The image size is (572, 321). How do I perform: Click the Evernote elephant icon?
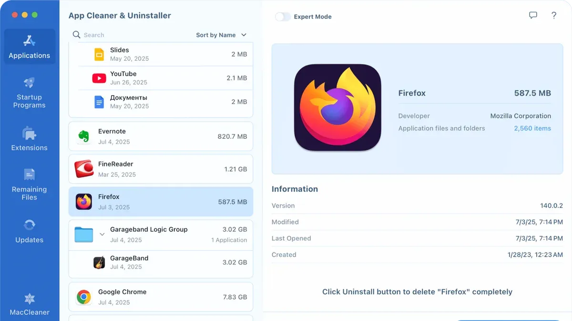[x=84, y=136]
